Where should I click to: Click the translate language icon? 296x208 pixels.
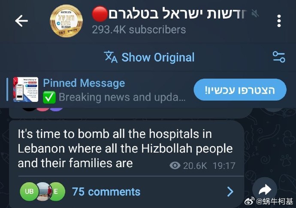[x=111, y=57]
